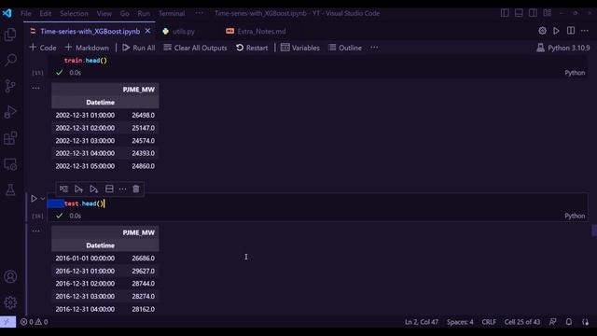
Task: Restart the notebook kernel
Action: pos(252,48)
